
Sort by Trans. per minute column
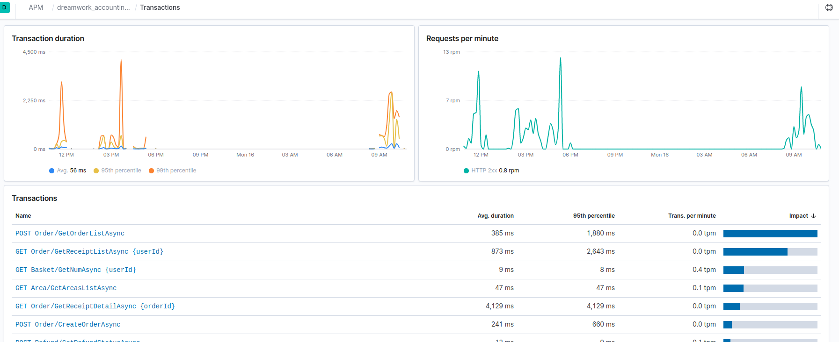(x=692, y=216)
